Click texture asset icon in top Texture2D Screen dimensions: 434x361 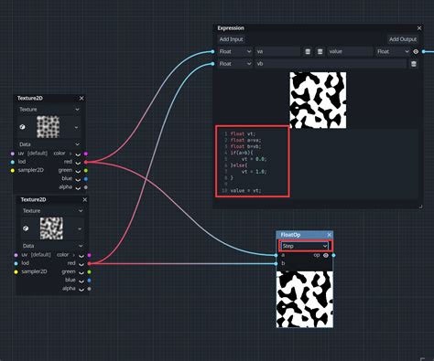pyautogui.click(x=22, y=127)
